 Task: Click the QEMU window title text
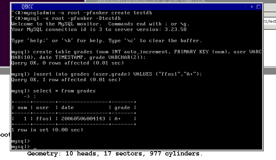click(27, 7)
